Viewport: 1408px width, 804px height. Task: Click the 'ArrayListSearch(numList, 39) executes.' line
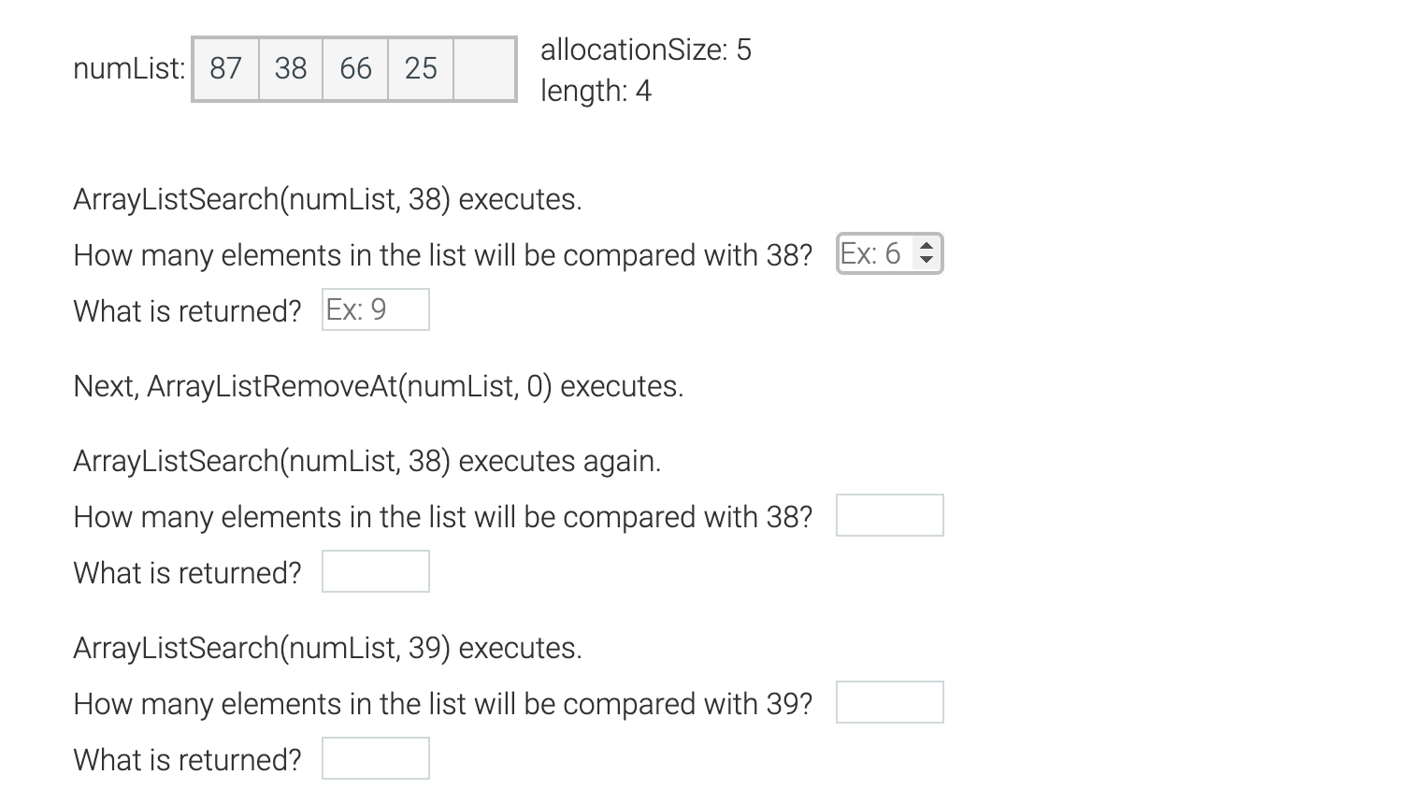(x=327, y=648)
